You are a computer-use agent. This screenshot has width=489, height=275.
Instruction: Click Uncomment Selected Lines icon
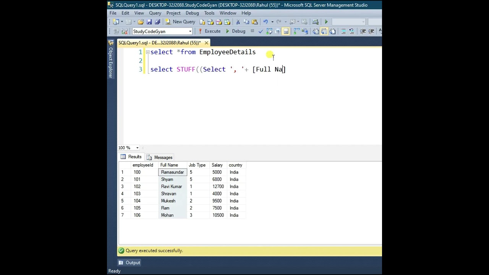[x=351, y=31]
